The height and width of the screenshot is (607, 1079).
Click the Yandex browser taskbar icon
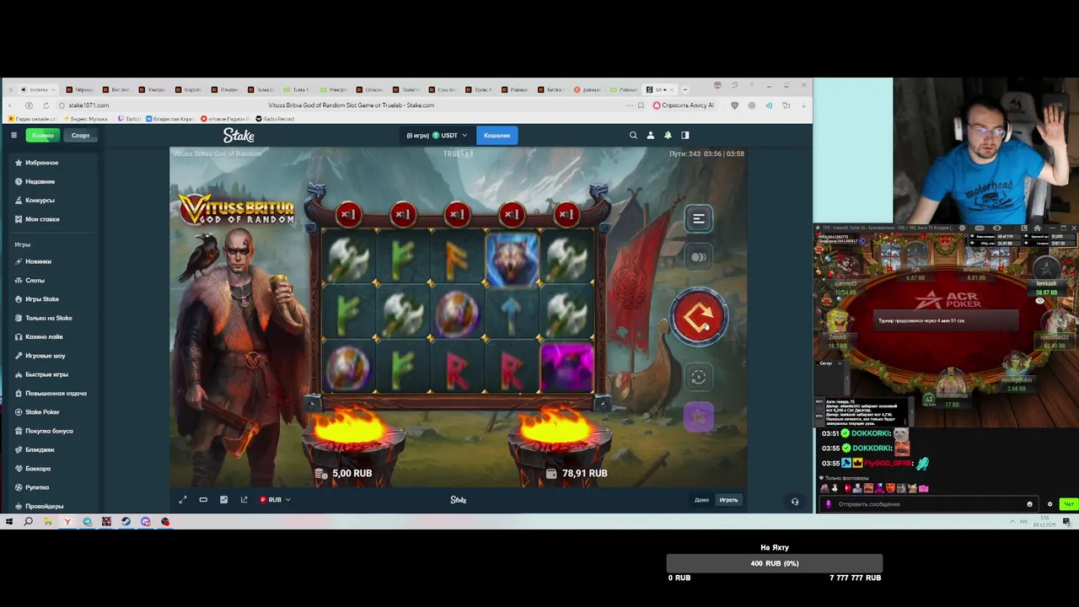click(x=67, y=522)
